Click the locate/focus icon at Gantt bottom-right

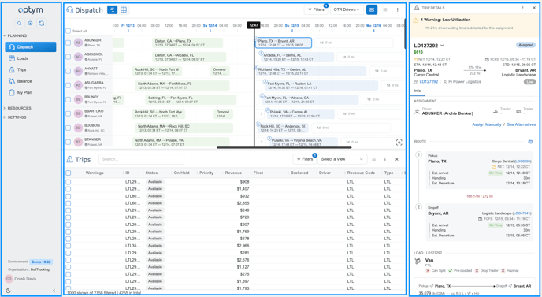[399, 143]
